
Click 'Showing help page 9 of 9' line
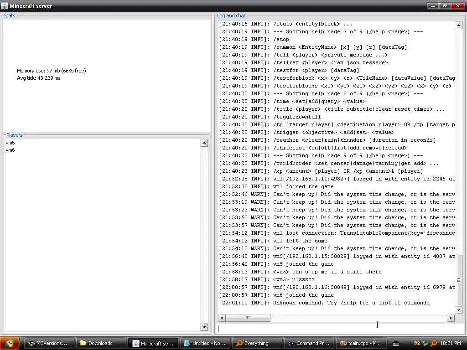point(321,156)
